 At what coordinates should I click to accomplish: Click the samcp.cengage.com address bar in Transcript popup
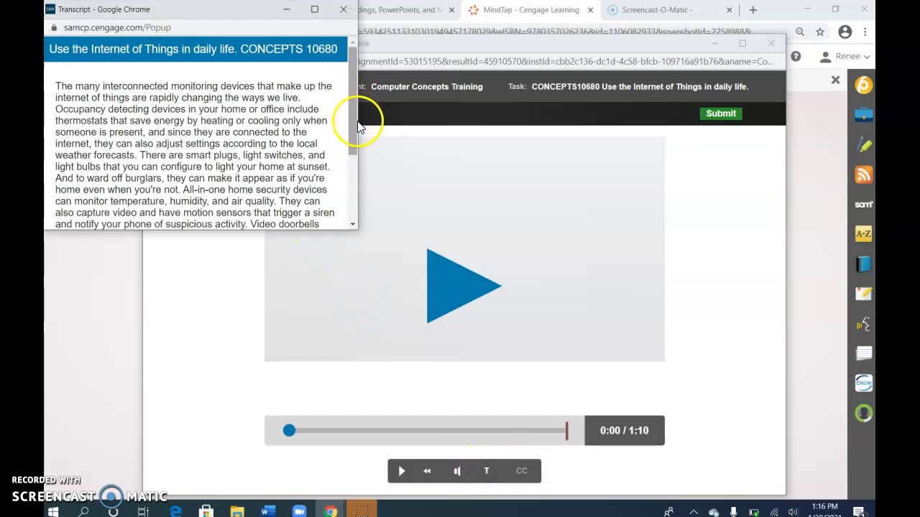tap(117, 27)
